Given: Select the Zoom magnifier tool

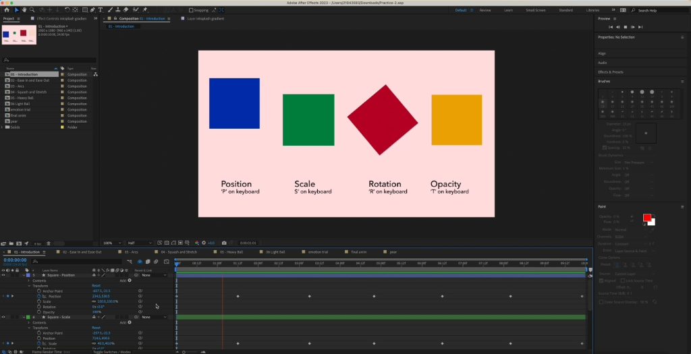Looking at the screenshot, I should click(x=33, y=10).
